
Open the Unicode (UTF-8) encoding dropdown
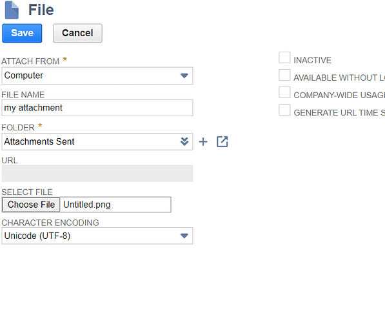[x=97, y=236]
